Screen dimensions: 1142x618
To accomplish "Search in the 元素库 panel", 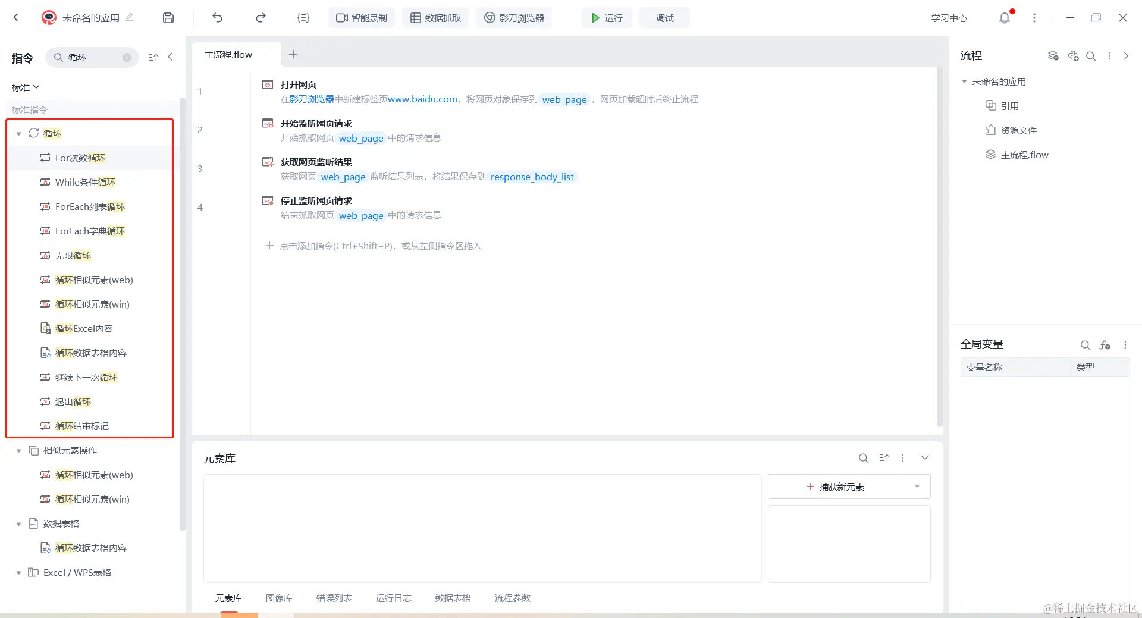I will 864,458.
